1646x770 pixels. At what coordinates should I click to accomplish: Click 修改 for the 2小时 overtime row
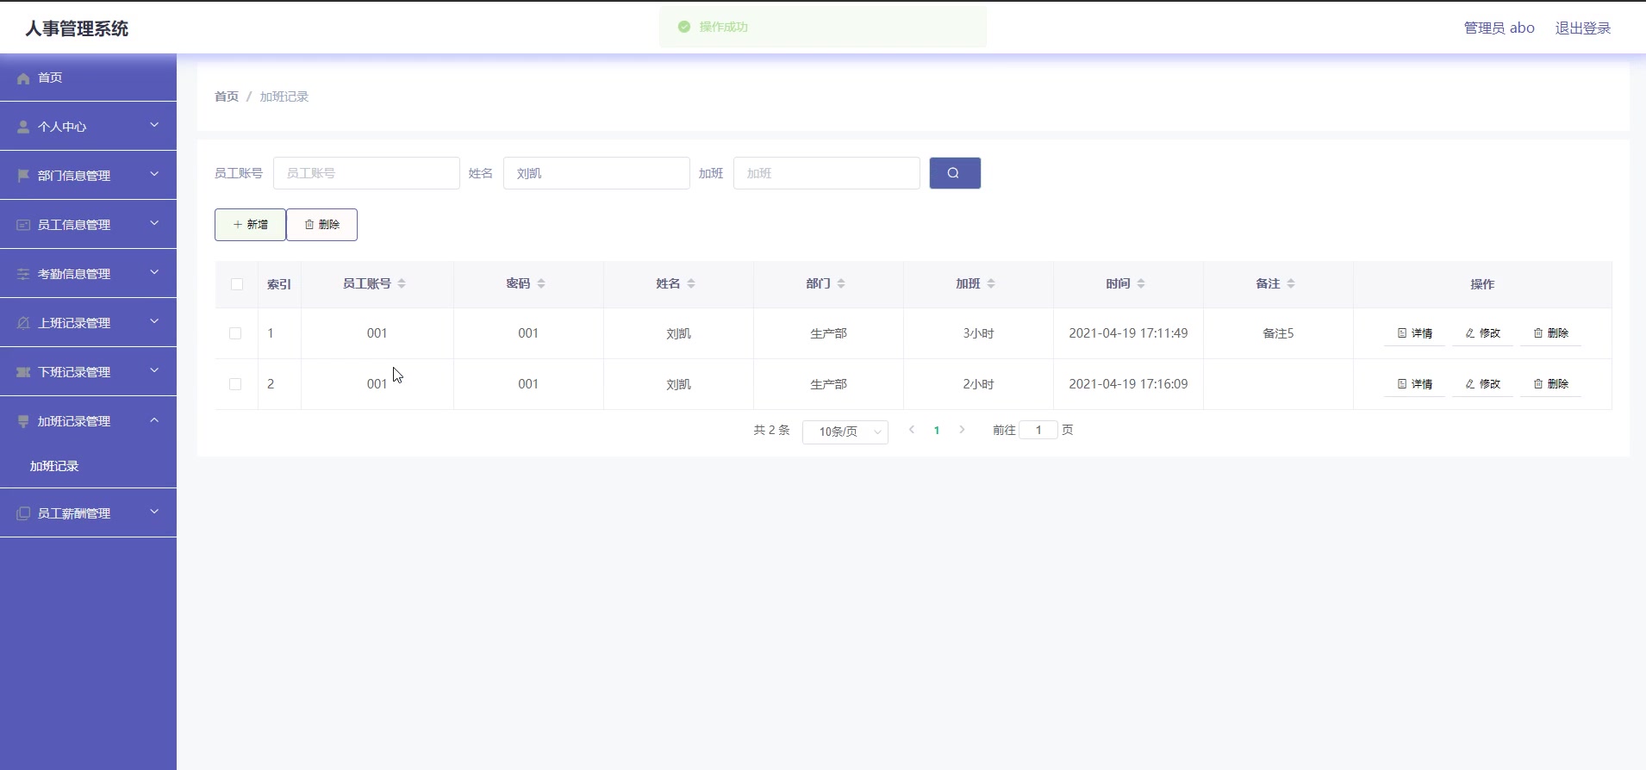pyautogui.click(x=1482, y=384)
